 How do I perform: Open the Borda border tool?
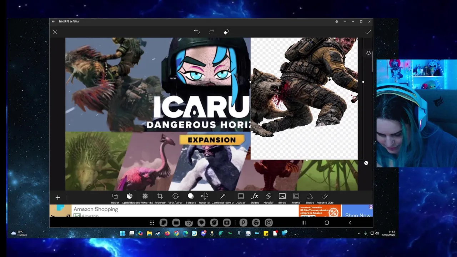[282, 198]
